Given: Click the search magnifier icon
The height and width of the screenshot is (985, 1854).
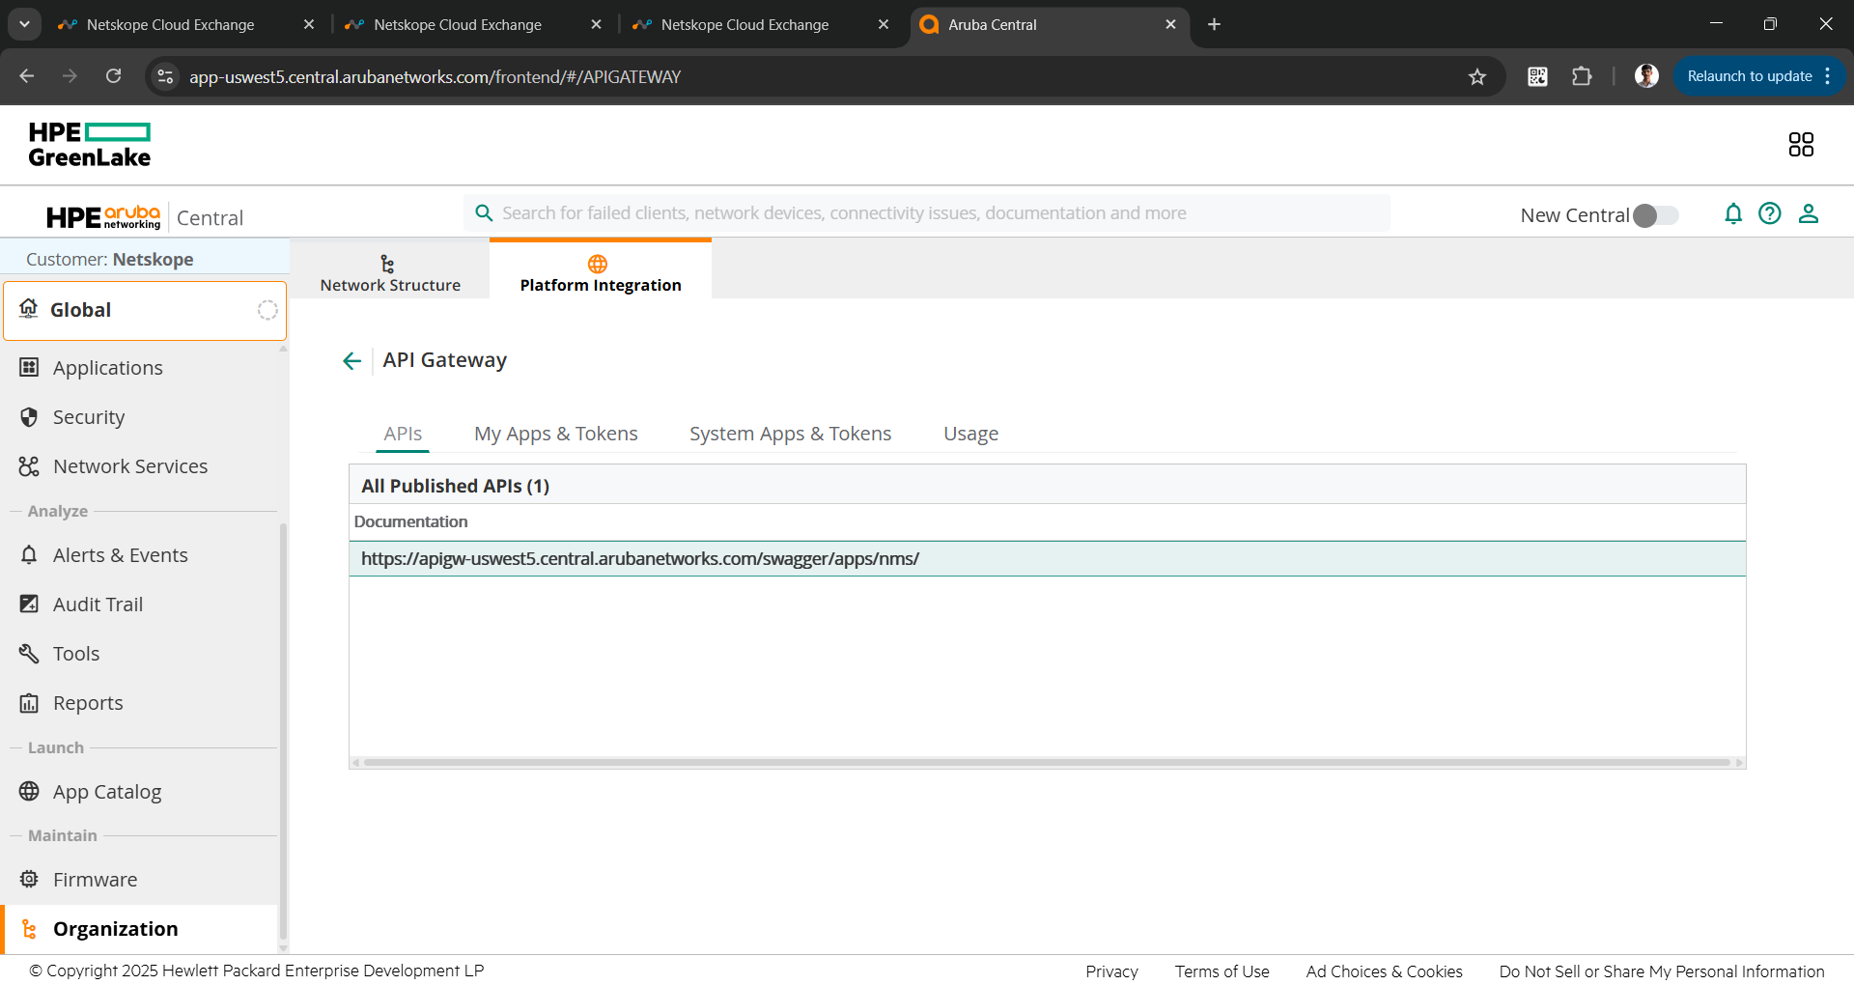Looking at the screenshot, I should [484, 212].
